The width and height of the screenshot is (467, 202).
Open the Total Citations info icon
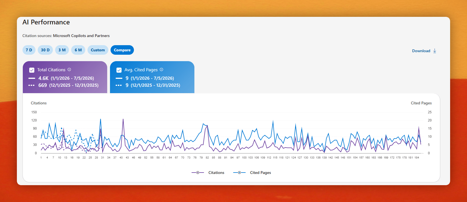click(69, 70)
